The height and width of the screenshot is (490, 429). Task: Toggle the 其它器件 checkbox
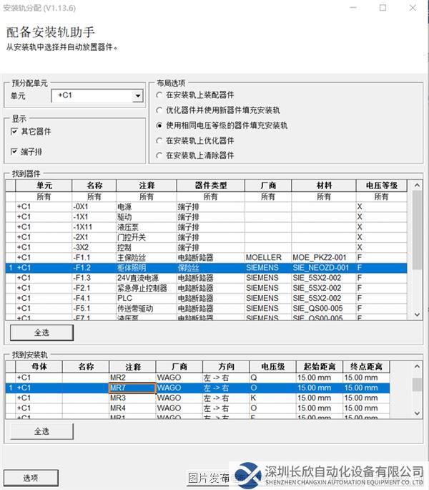coord(15,132)
